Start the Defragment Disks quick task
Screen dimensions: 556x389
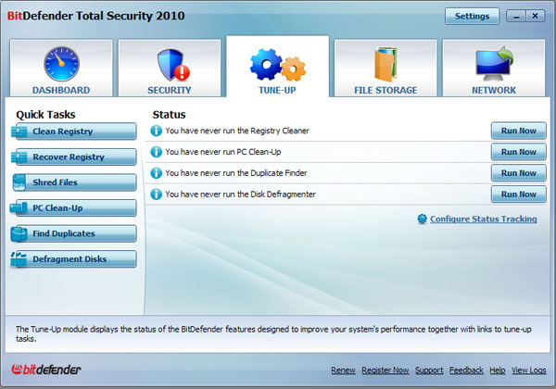pos(74,259)
